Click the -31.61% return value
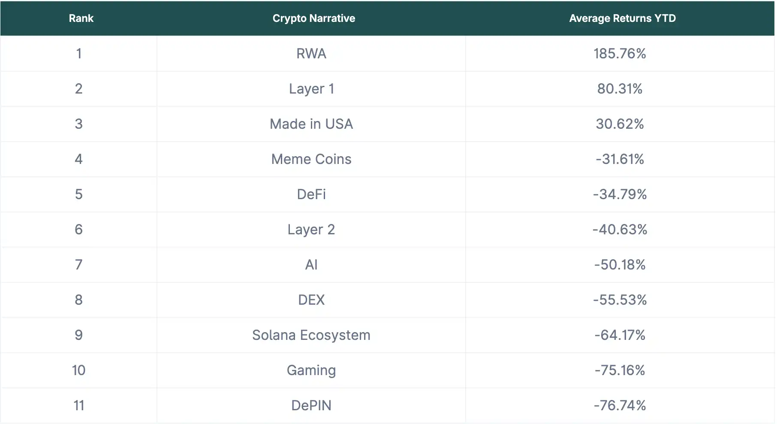The image size is (777, 424). coord(620,159)
